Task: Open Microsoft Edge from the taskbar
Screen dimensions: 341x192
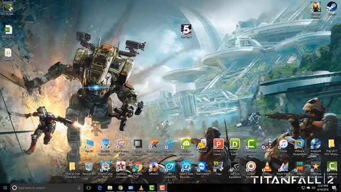Action: pos(100,188)
